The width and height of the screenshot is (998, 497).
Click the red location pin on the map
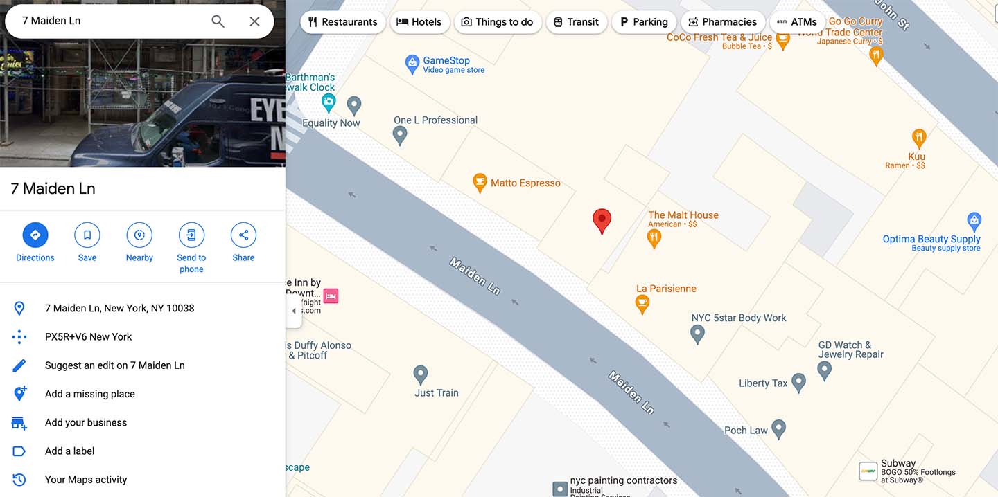pos(602,221)
